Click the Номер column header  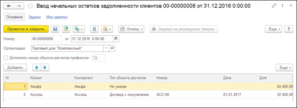coord(188,78)
